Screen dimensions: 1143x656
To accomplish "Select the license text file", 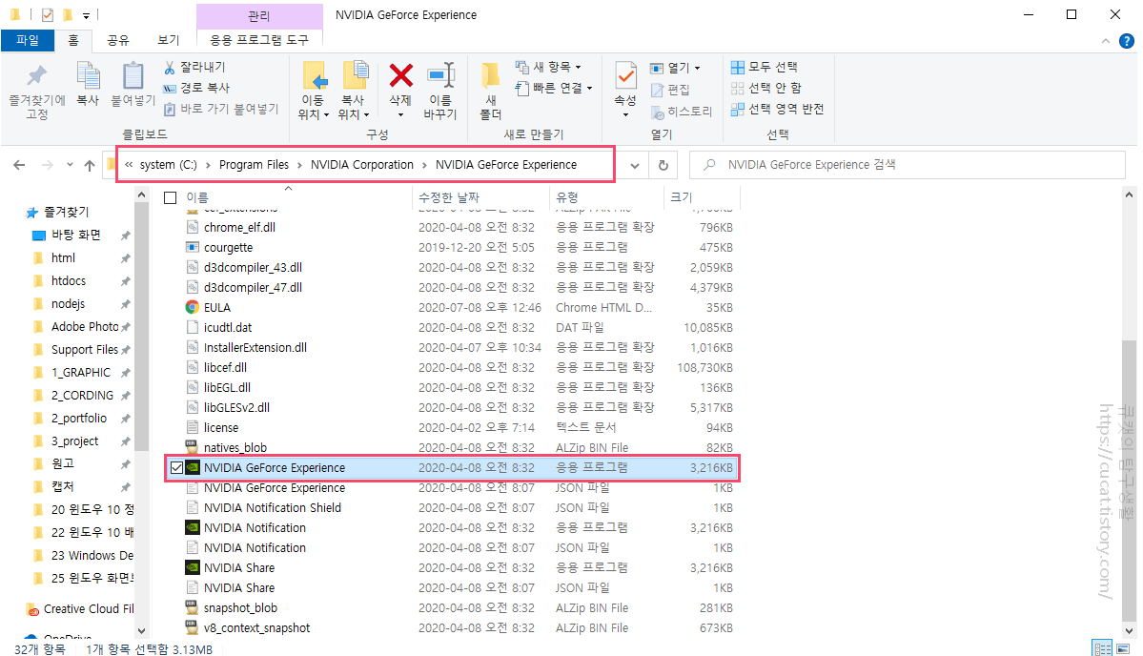I will click(221, 428).
